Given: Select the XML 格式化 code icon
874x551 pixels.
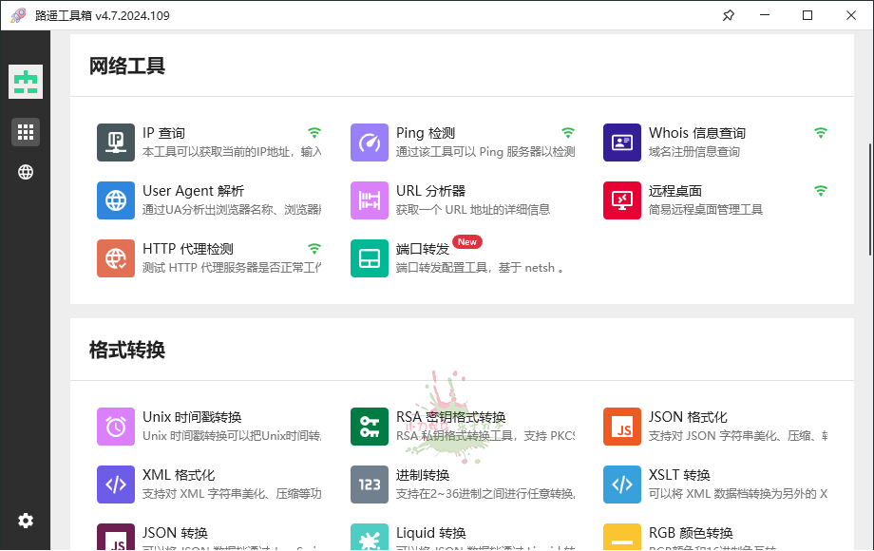Looking at the screenshot, I should (116, 484).
